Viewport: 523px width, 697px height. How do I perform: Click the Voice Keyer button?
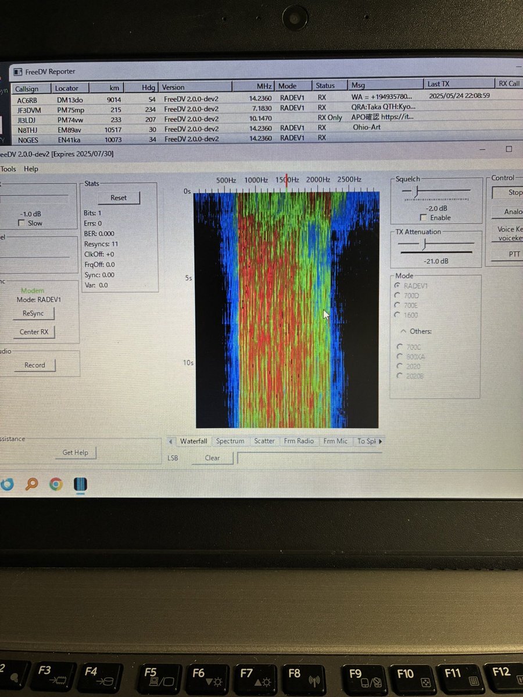coord(507,233)
